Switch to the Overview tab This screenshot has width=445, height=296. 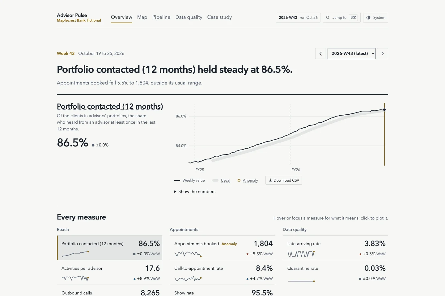pyautogui.click(x=121, y=17)
